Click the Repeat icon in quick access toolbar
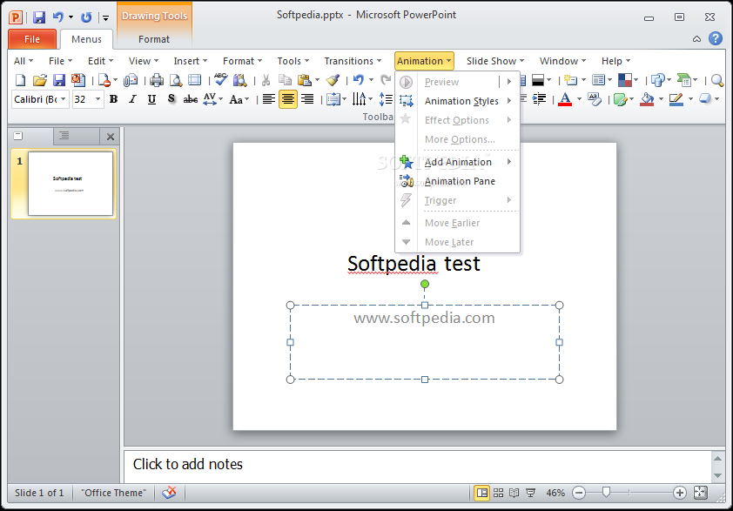 pyautogui.click(x=86, y=17)
